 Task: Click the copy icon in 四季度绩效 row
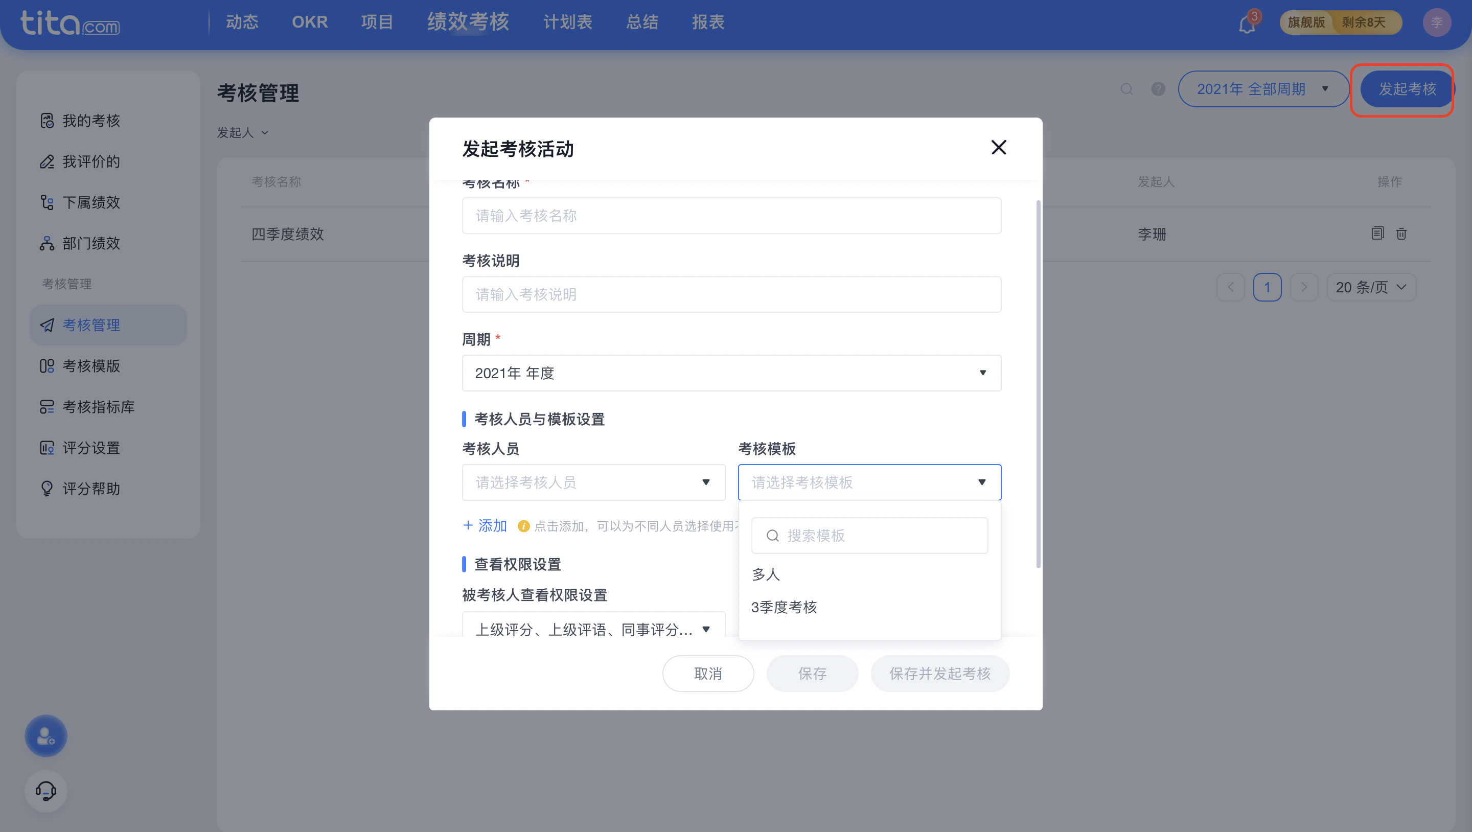(1377, 233)
